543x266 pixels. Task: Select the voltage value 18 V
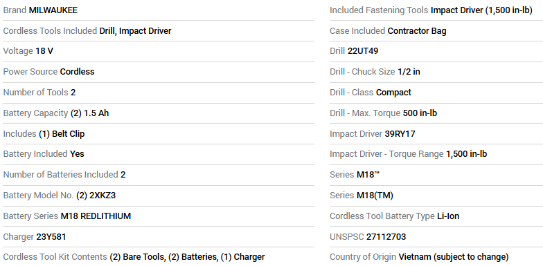44,51
